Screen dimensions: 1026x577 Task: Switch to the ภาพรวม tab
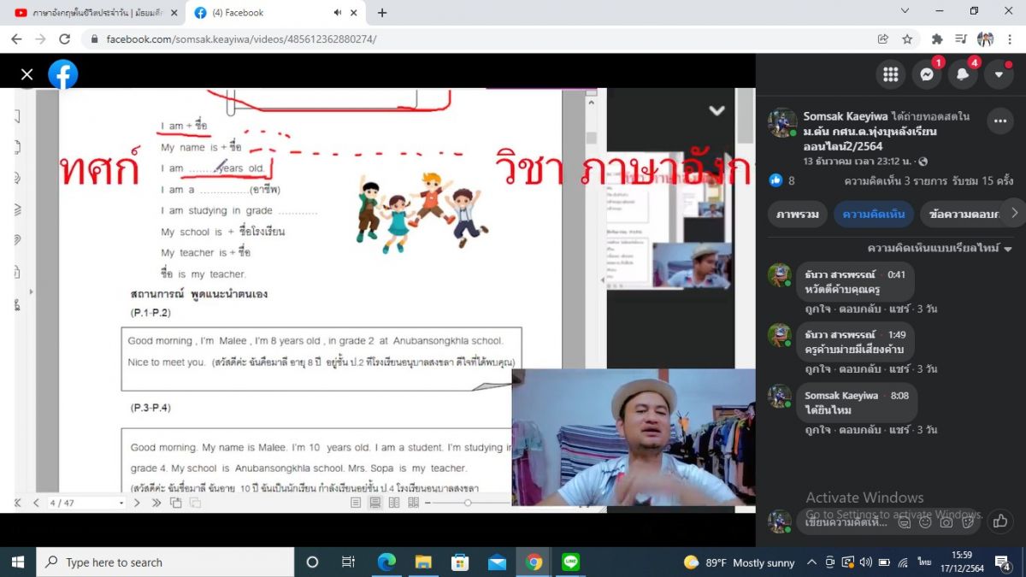pyautogui.click(x=796, y=214)
